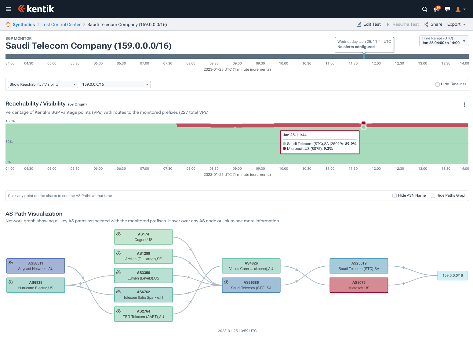This screenshot has height=337, width=473.
Task: Click the 159.0.0.0/16 prefix node
Action: coord(453,276)
